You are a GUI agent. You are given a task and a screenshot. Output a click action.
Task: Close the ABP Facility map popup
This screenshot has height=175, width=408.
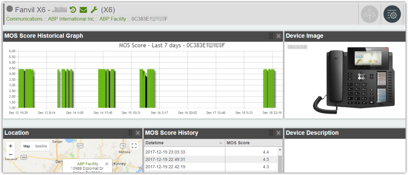coord(107,164)
